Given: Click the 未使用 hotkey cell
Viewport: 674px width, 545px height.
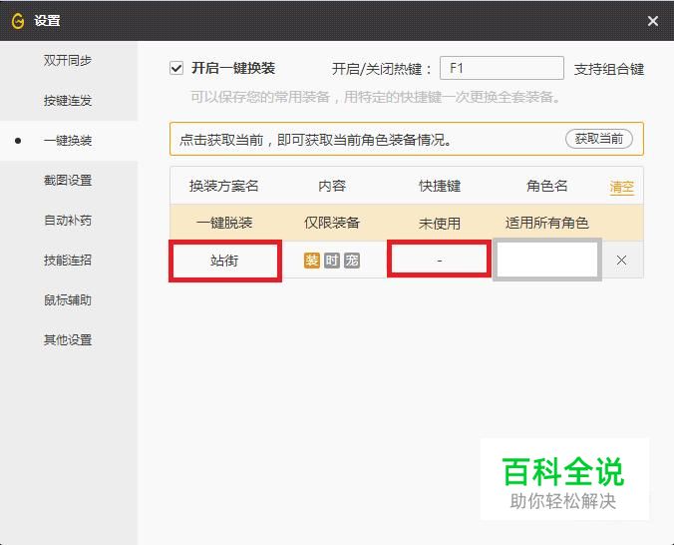Looking at the screenshot, I should (440, 223).
